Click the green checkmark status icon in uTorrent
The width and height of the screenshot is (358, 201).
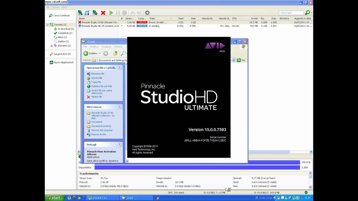306,193
